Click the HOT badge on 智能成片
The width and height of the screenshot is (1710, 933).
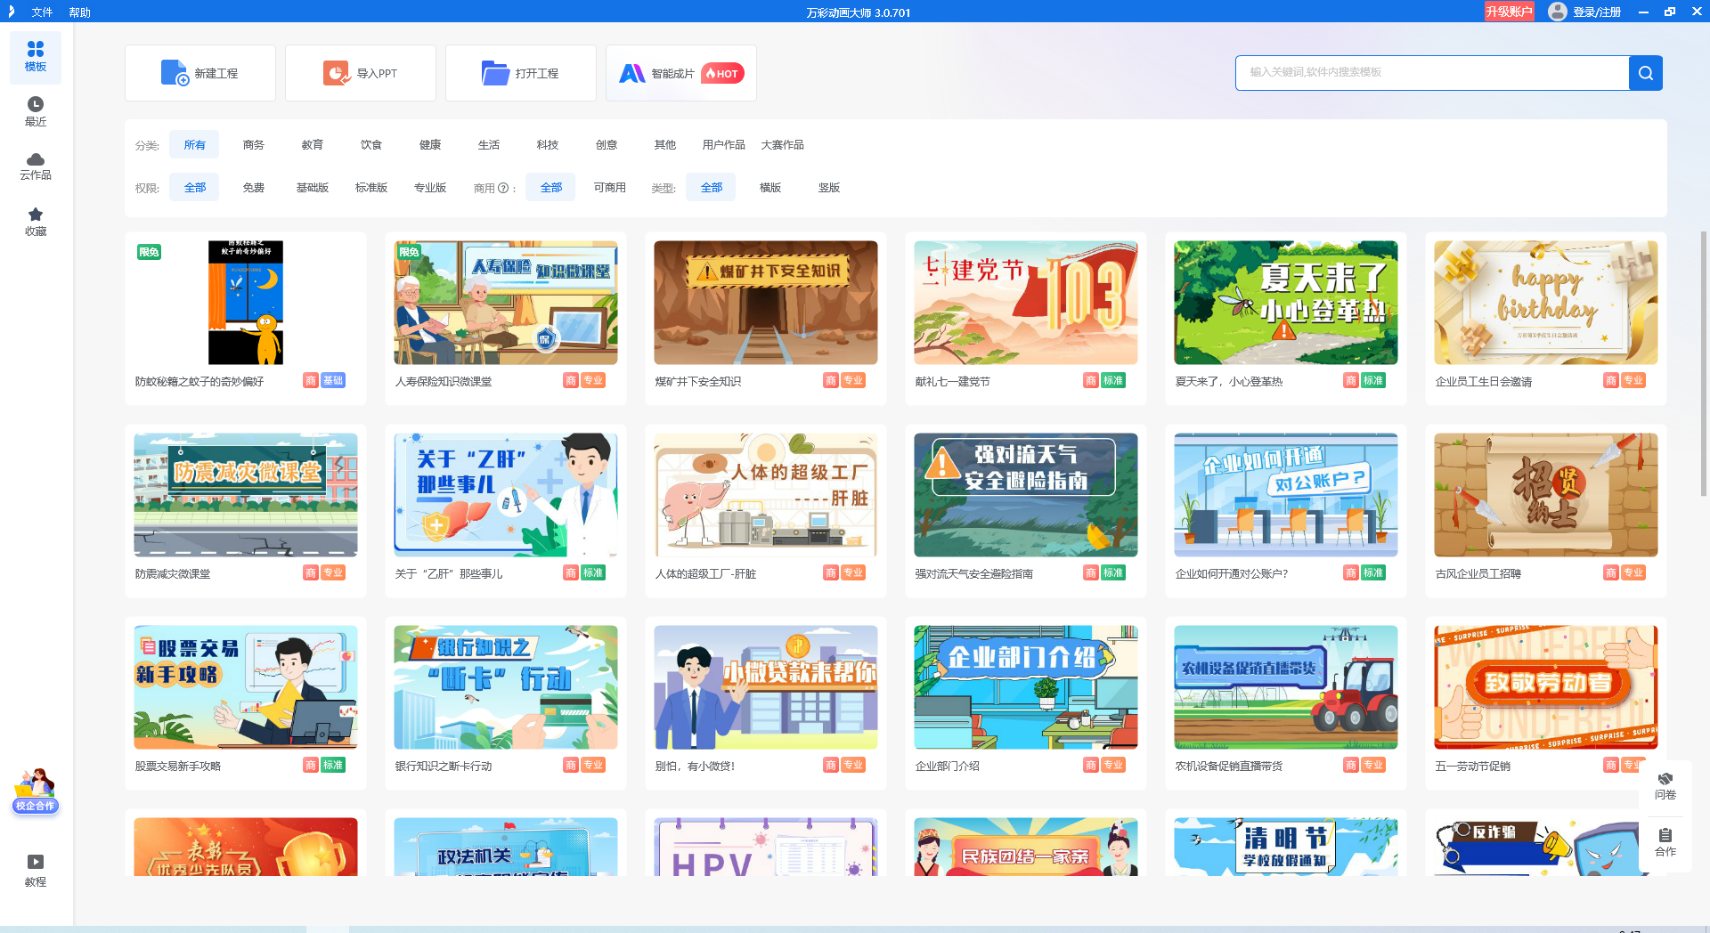click(722, 73)
